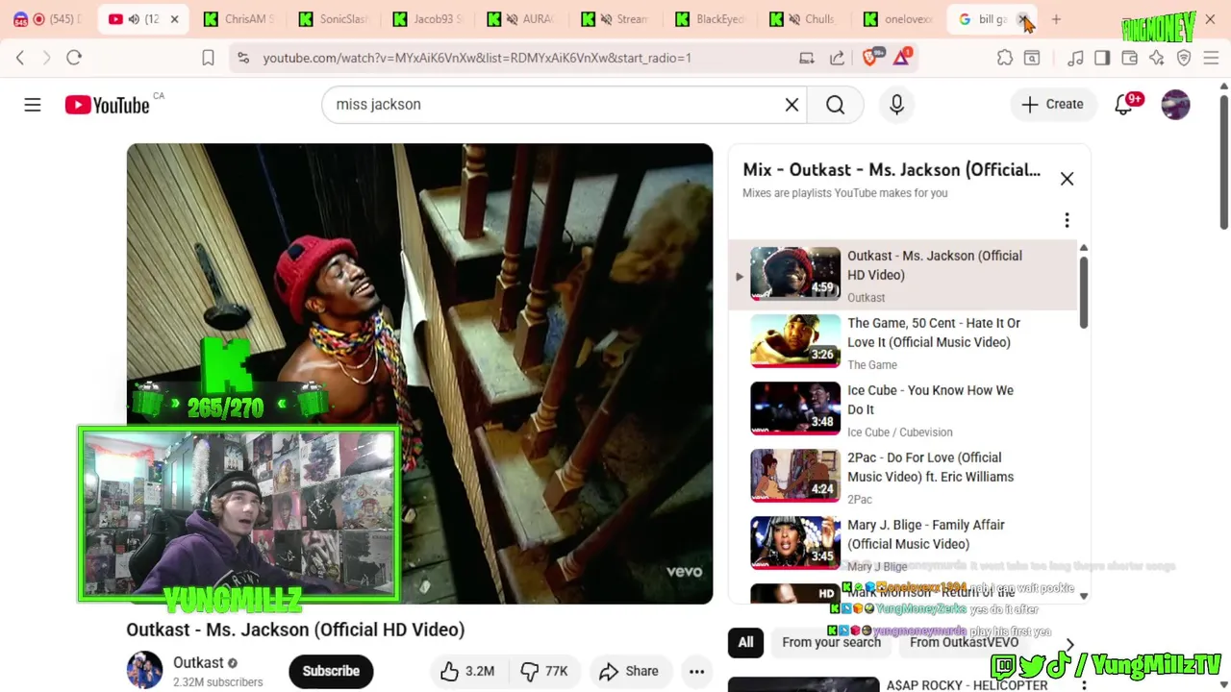The image size is (1231, 692).
Task: Click the Ms. Jackson video player
Action: pyautogui.click(x=419, y=373)
